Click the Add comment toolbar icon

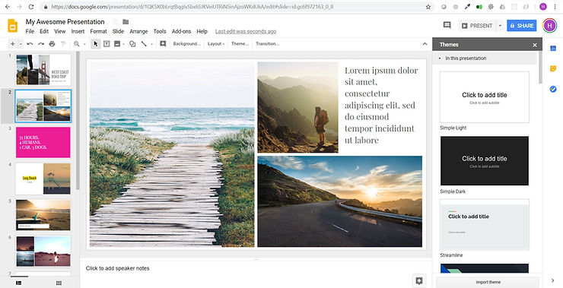163,44
